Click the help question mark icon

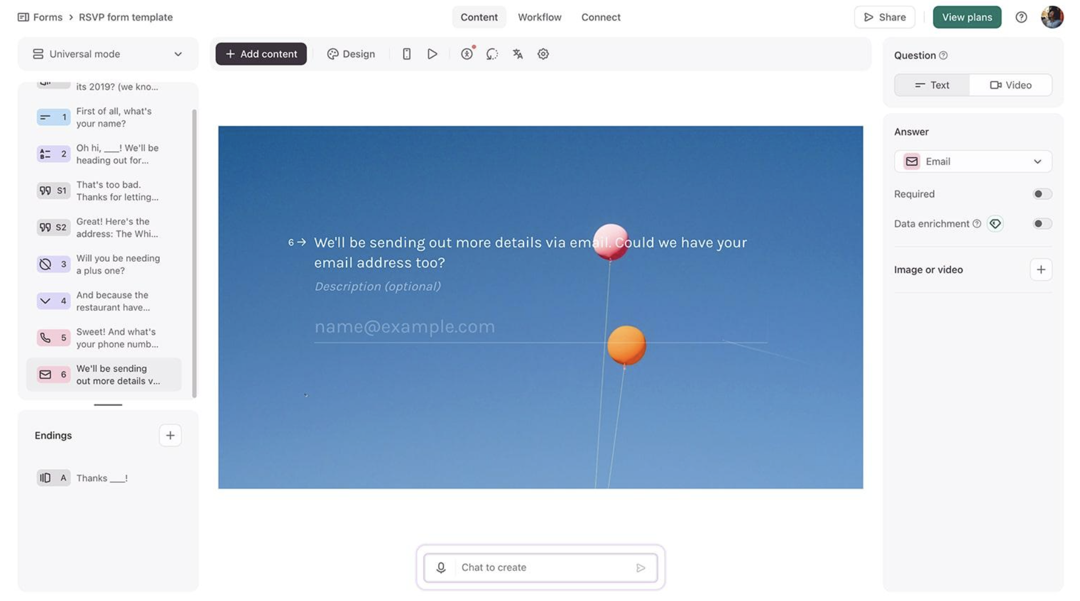coord(1021,17)
